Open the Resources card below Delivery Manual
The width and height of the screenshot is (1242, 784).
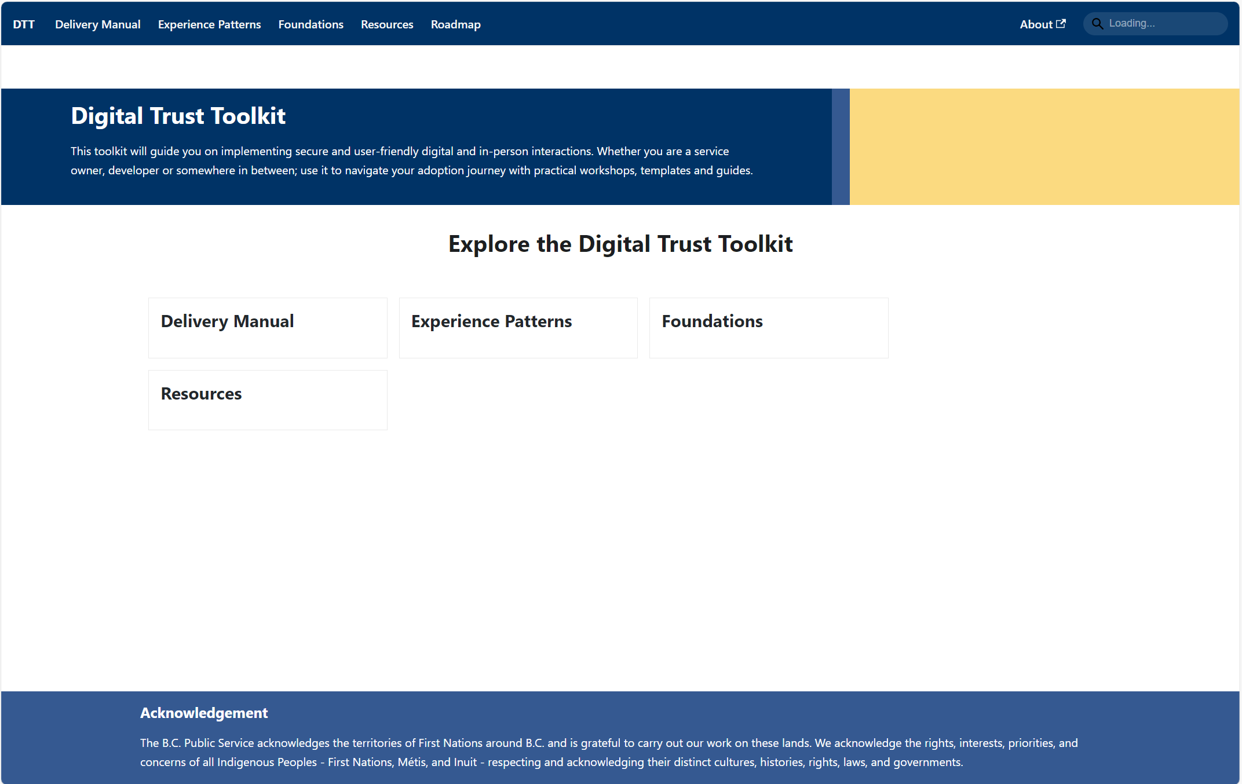268,400
